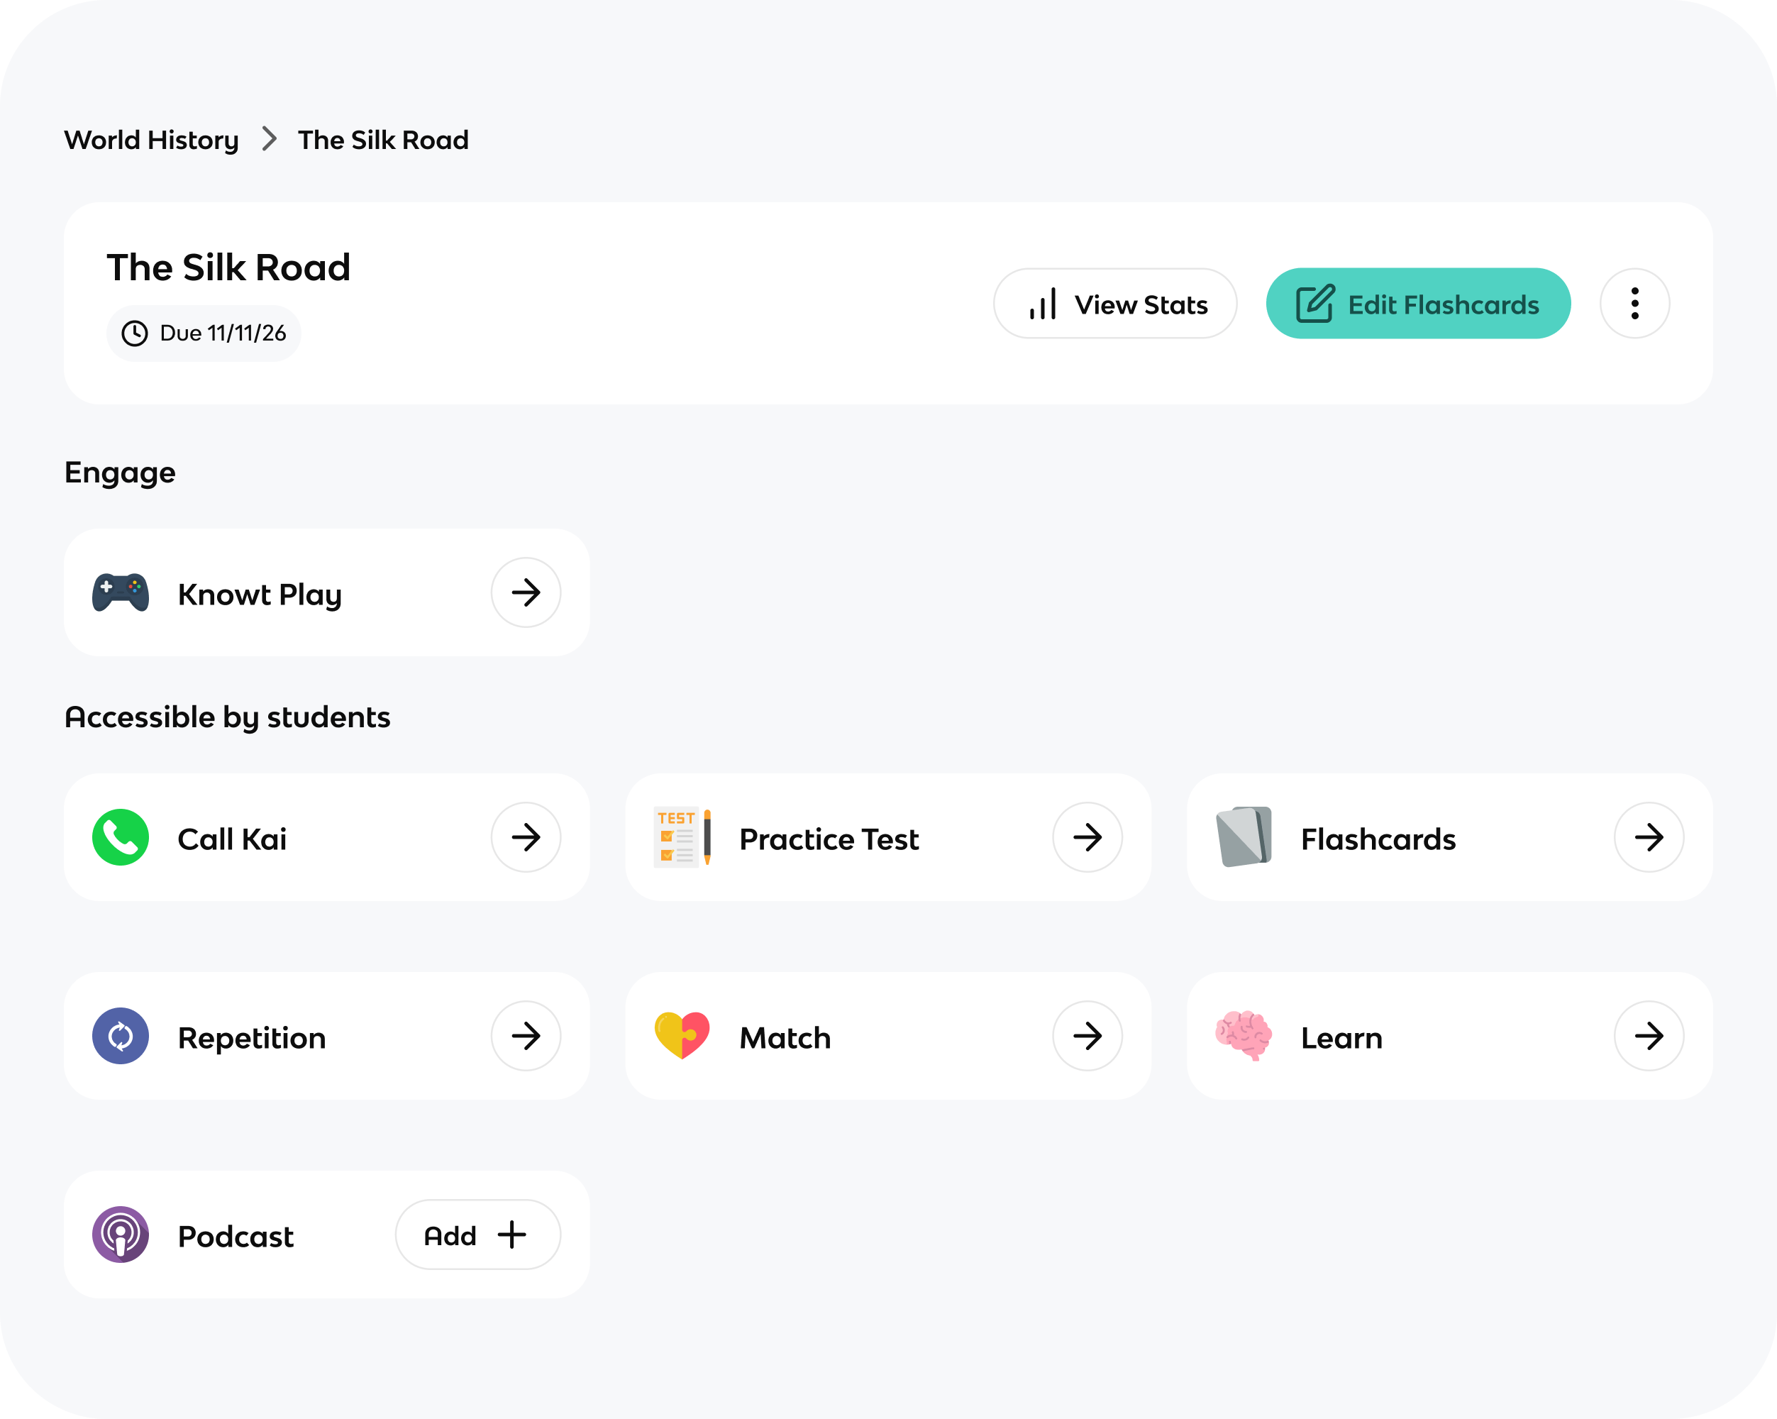Click the gray Flashcards stack icon

click(x=1244, y=837)
